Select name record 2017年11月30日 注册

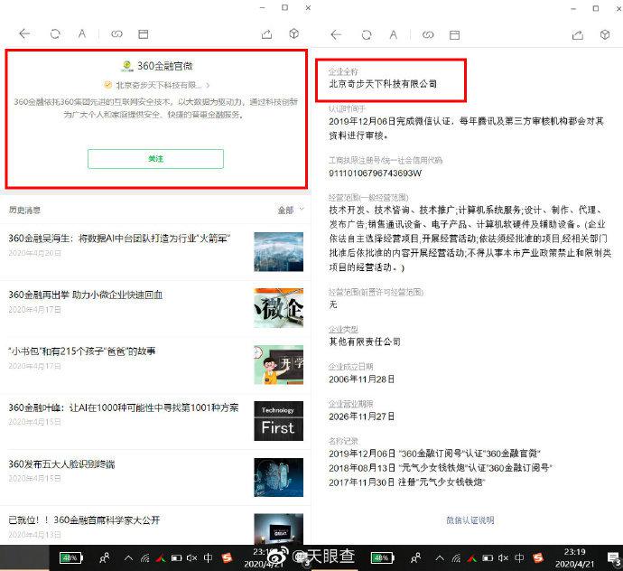click(407, 482)
